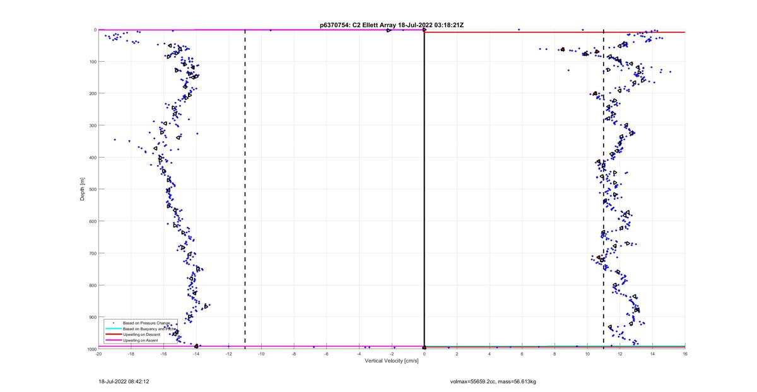Image resolution: width=757 pixels, height=392 pixels.
Task: Click depth tick label '200'
Action: pyautogui.click(x=93, y=93)
